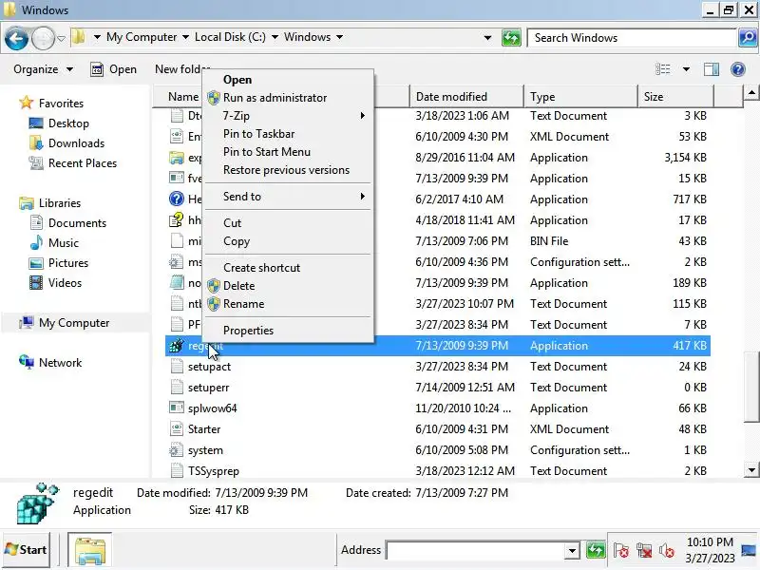Choose Run as administrator
The width and height of the screenshot is (760, 570).
coord(288,98)
